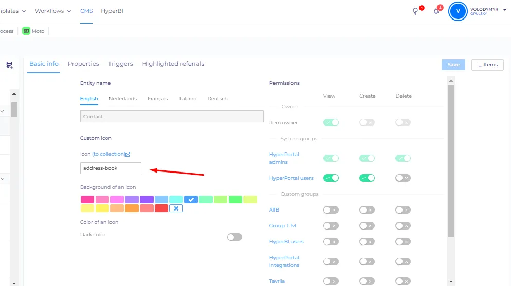Open the CMS menu item
Image resolution: width=511 pixels, height=286 pixels.
[86, 11]
